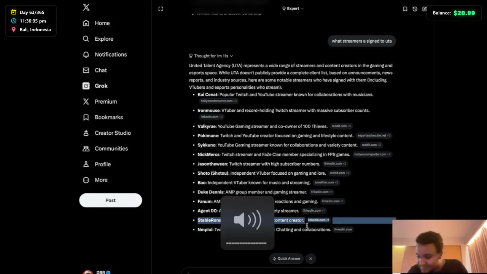Image resolution: width=487 pixels, height=274 pixels.
Task: Select Grok in the sidebar
Action: coord(95,86)
